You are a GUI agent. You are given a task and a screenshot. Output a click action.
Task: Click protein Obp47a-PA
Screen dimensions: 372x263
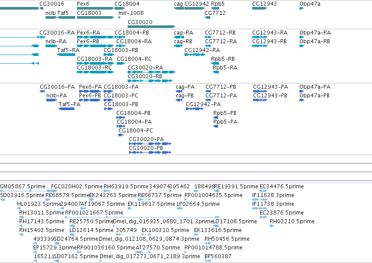[x=315, y=87]
